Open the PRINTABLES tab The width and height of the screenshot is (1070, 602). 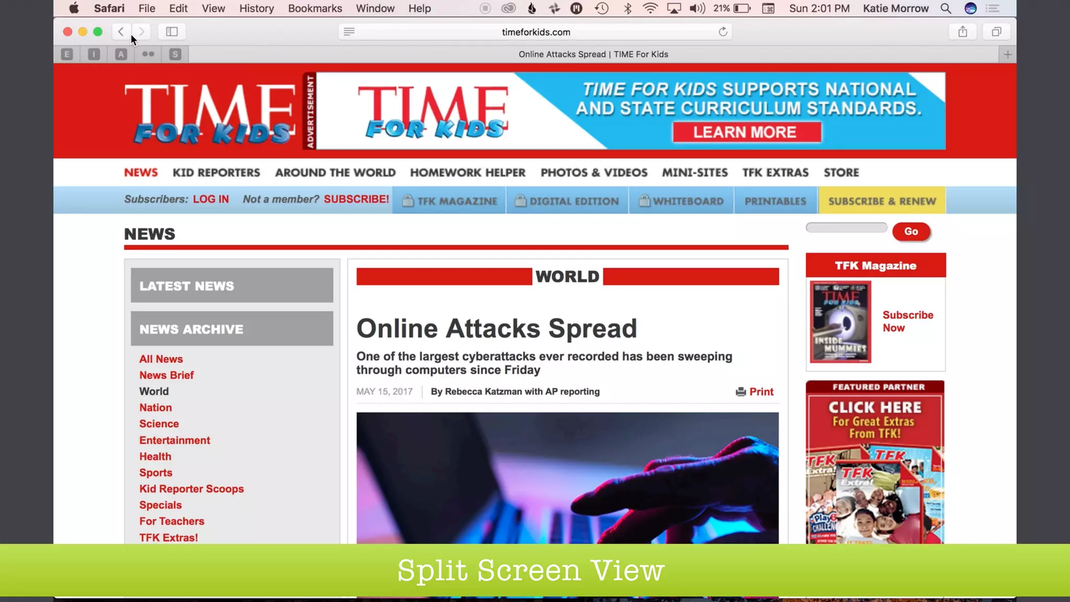pyautogui.click(x=776, y=201)
